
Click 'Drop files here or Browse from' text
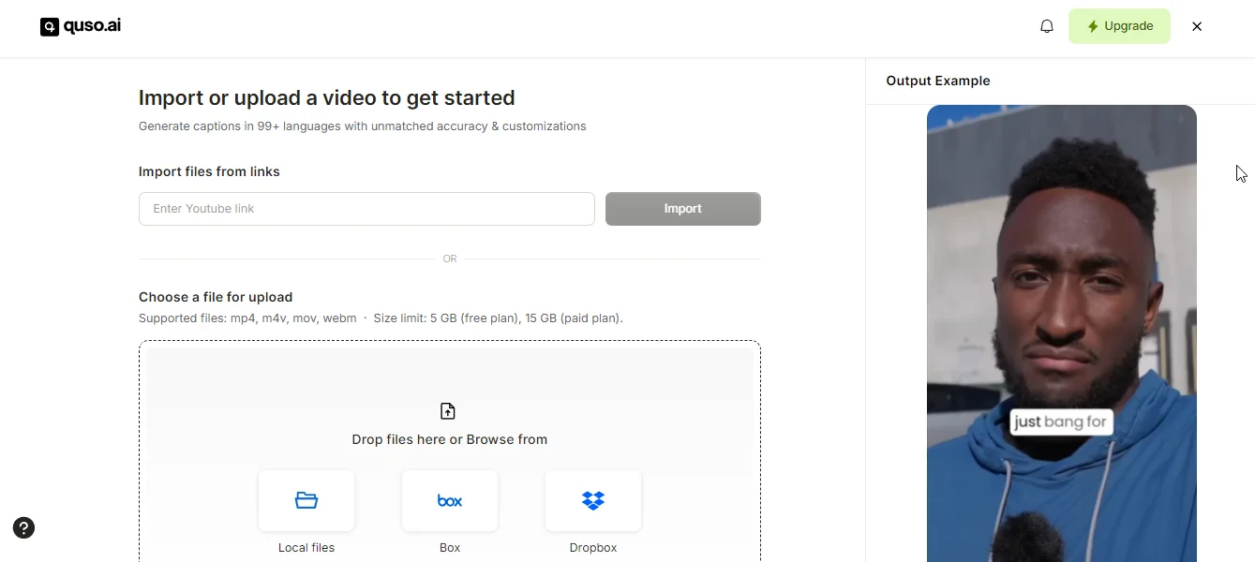pyautogui.click(x=450, y=439)
